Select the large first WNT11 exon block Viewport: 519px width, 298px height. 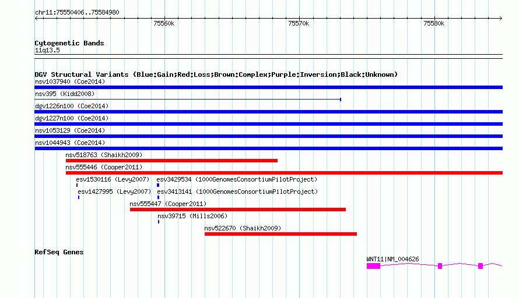pyautogui.click(x=373, y=266)
